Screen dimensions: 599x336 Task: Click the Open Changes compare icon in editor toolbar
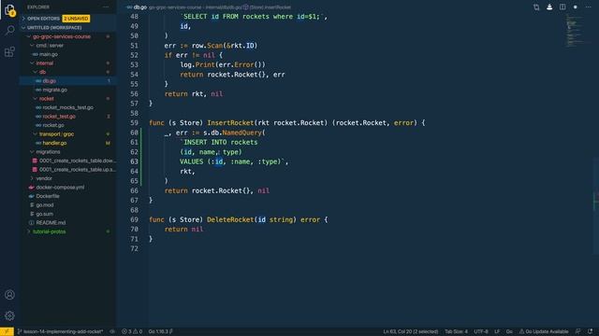click(x=536, y=7)
